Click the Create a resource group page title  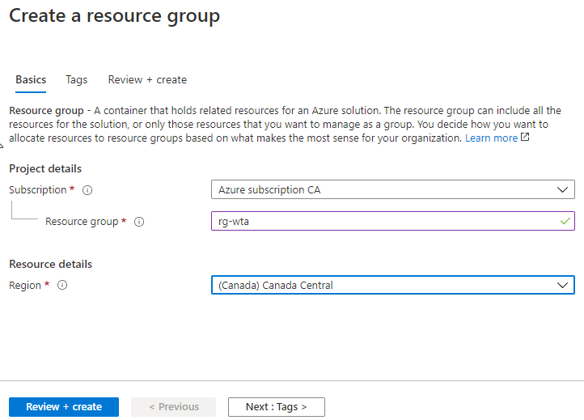(x=114, y=16)
